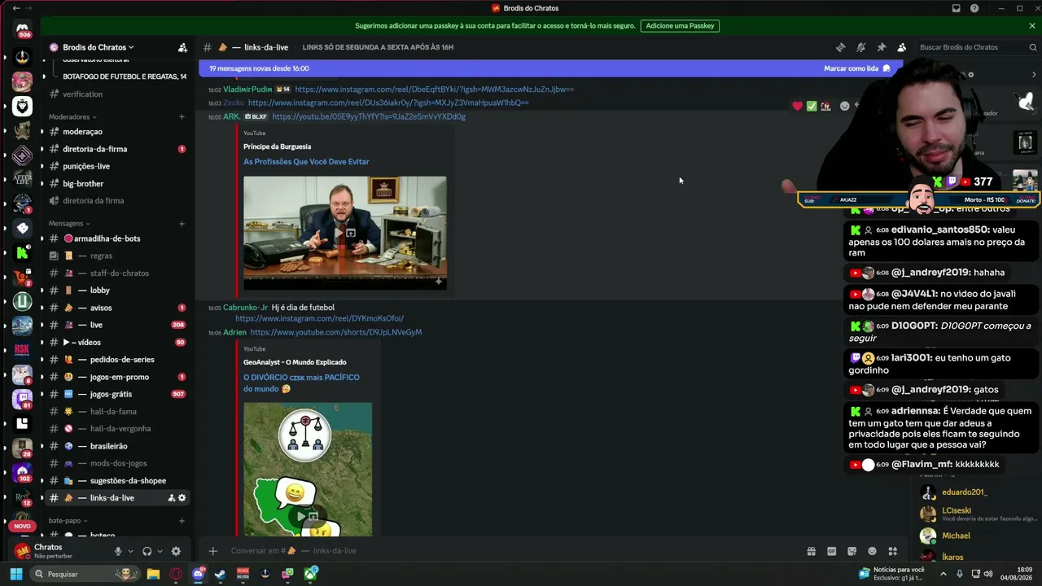Viewport: 1042px width, 586px height.
Task: Add the green checkmark reaction
Action: click(x=812, y=106)
